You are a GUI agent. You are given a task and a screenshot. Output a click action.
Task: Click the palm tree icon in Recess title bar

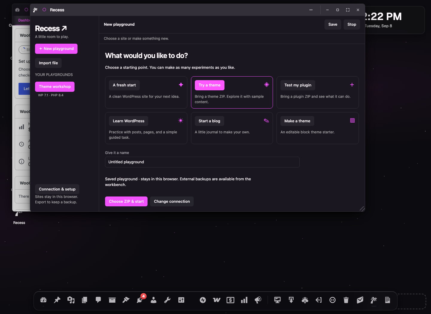pos(35,10)
